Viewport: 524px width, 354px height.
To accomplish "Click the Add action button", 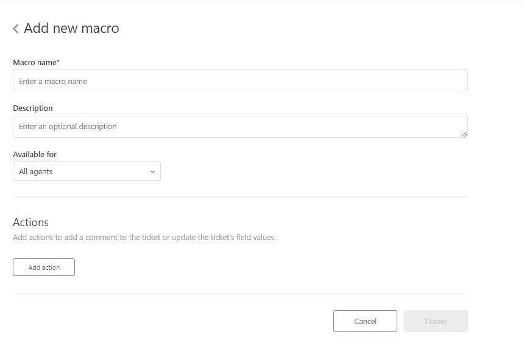I will tap(44, 267).
